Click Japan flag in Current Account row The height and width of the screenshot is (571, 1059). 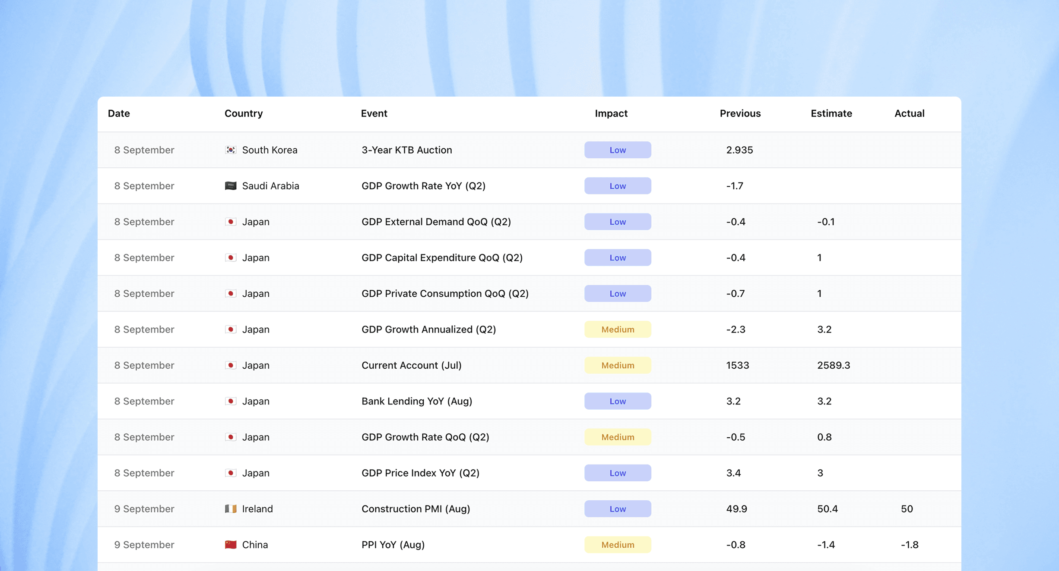point(231,365)
